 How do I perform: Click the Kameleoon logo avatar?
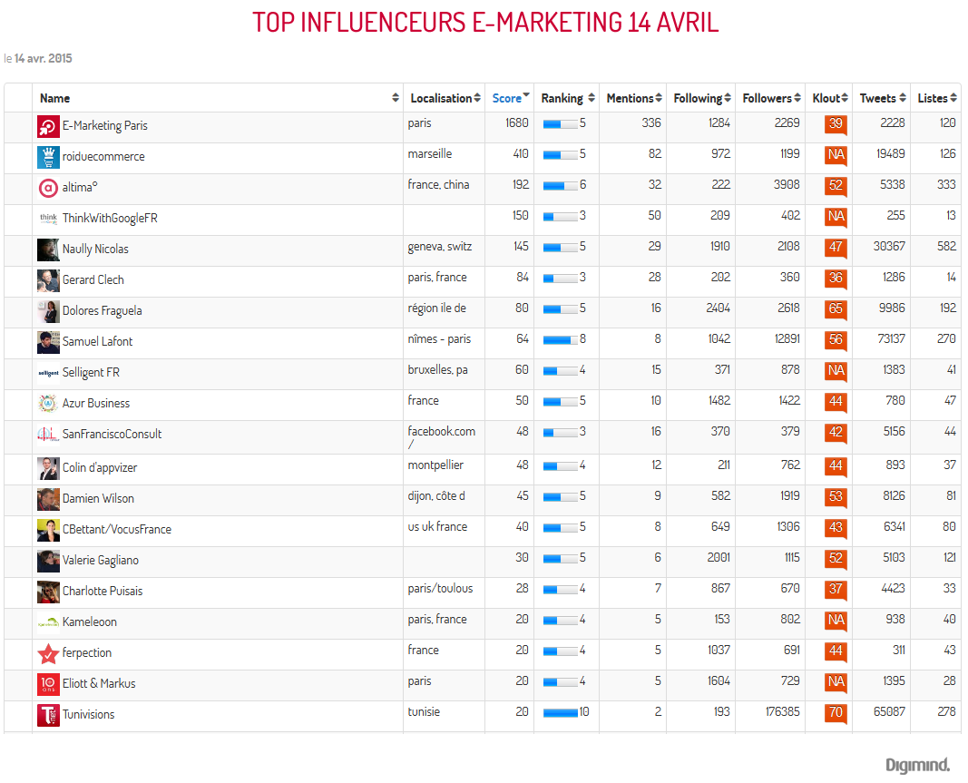pyautogui.click(x=48, y=622)
